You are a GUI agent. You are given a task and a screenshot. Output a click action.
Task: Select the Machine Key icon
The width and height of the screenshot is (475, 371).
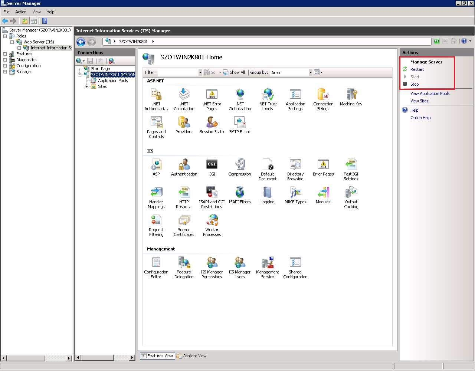pos(351,97)
